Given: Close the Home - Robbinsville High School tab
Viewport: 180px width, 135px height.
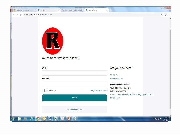Looking at the screenshot, I should (x=83, y=10).
